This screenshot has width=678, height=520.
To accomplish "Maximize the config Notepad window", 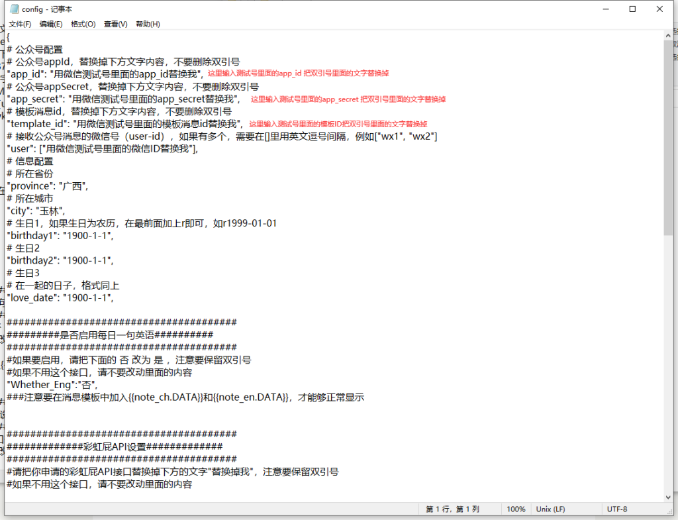I will pos(632,9).
